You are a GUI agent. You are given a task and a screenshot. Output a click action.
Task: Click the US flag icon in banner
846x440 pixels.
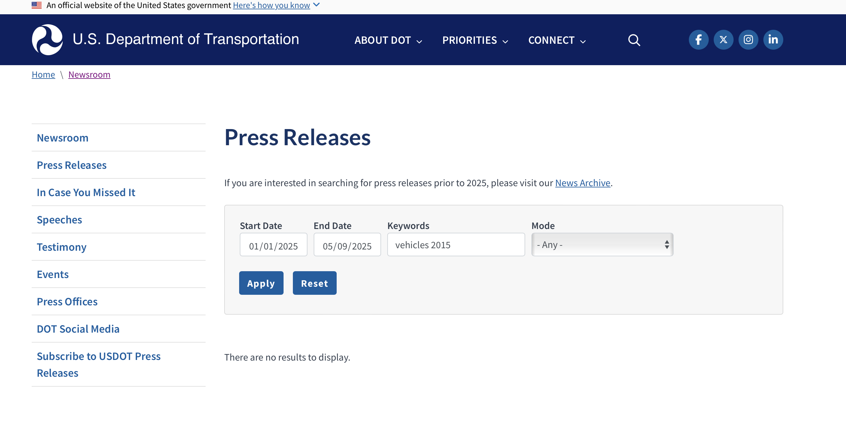37,5
